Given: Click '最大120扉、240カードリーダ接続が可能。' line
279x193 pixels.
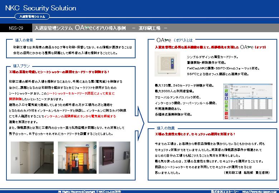Looking at the screenshot, I should 184,85.
